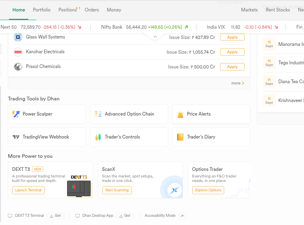
Task: Switch to the Portfolio tab
Action: (42, 10)
